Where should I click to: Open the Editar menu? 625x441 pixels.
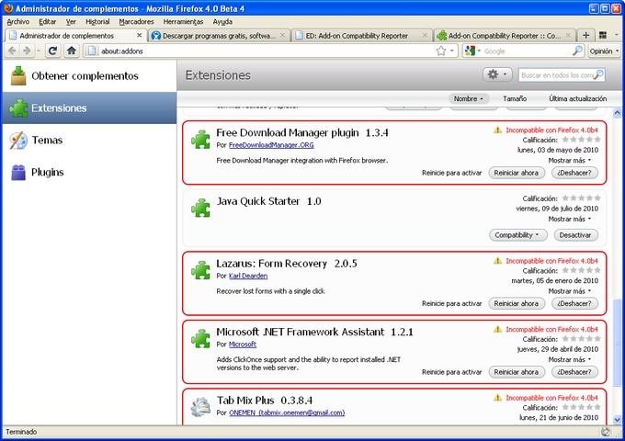[48, 21]
